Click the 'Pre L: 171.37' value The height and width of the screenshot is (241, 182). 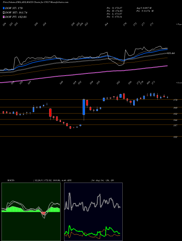(x=114, y=14)
